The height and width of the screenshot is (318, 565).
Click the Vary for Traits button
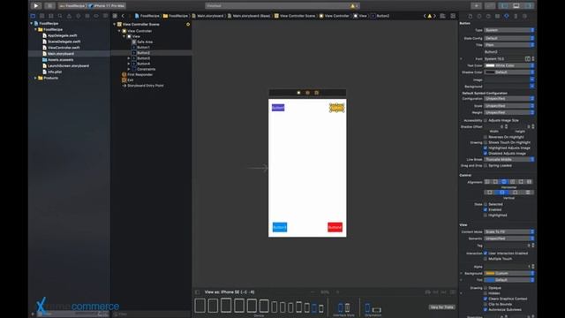coord(441,307)
